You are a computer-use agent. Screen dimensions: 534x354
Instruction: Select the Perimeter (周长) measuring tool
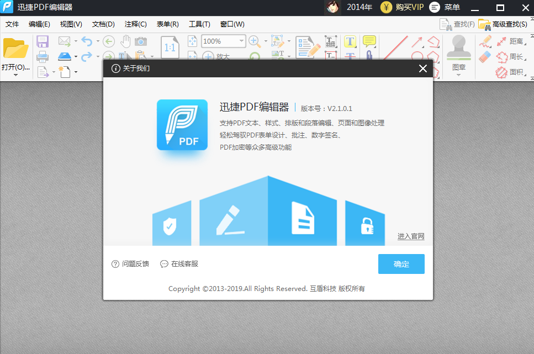[x=510, y=57]
